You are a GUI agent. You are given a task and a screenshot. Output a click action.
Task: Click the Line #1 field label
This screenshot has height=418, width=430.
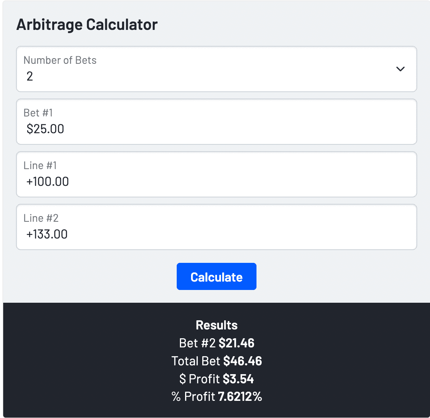click(40, 166)
